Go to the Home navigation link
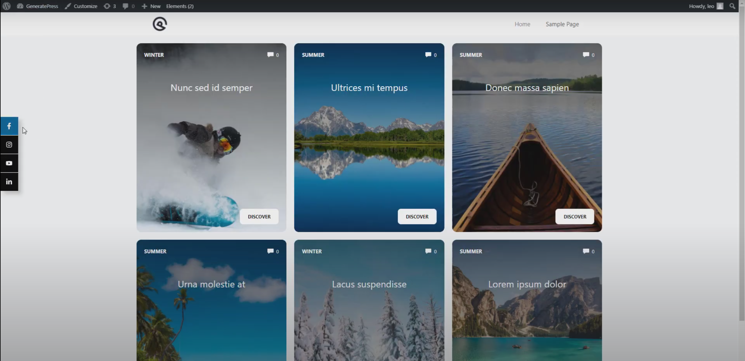 pyautogui.click(x=522, y=24)
